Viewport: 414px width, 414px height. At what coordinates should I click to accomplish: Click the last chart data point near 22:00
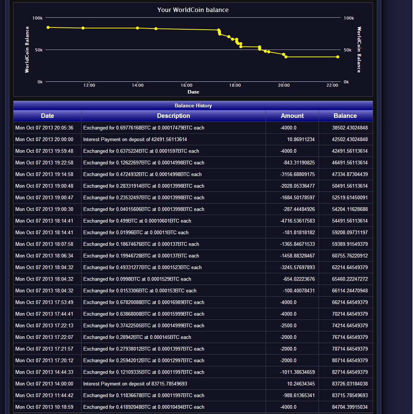338,57
